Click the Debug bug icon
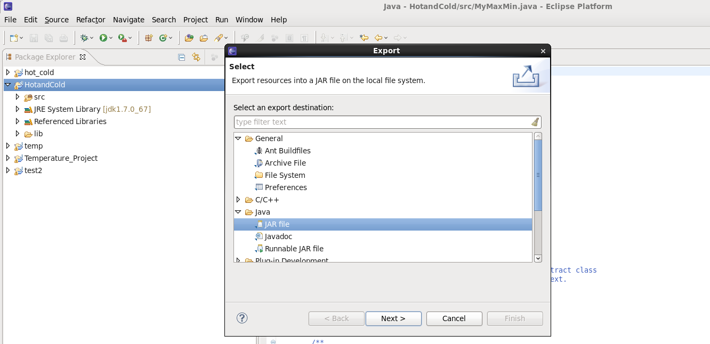The height and width of the screenshot is (344, 710). tap(84, 38)
